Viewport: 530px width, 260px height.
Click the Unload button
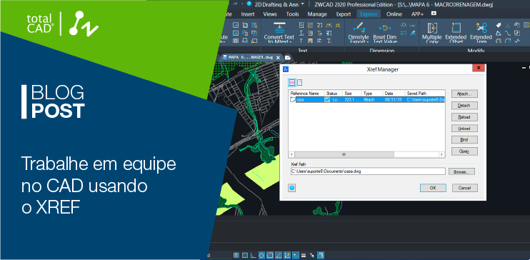click(464, 129)
